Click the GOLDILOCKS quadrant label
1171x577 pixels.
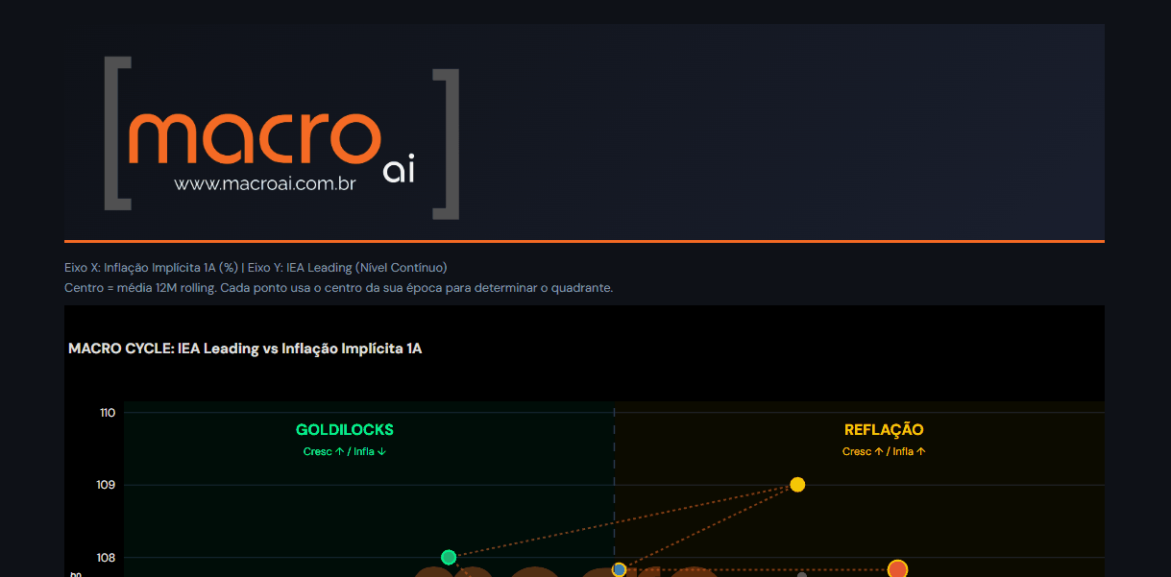click(345, 430)
